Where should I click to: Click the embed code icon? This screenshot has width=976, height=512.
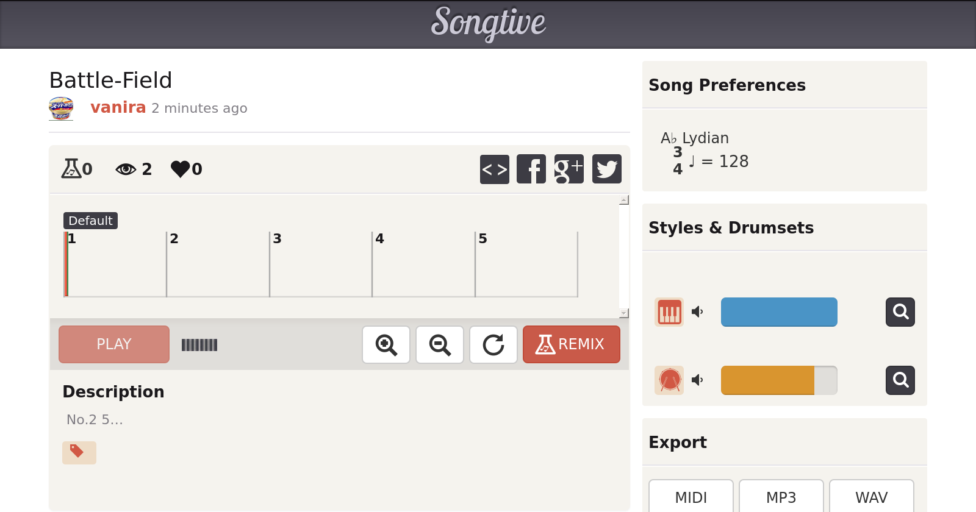point(494,169)
